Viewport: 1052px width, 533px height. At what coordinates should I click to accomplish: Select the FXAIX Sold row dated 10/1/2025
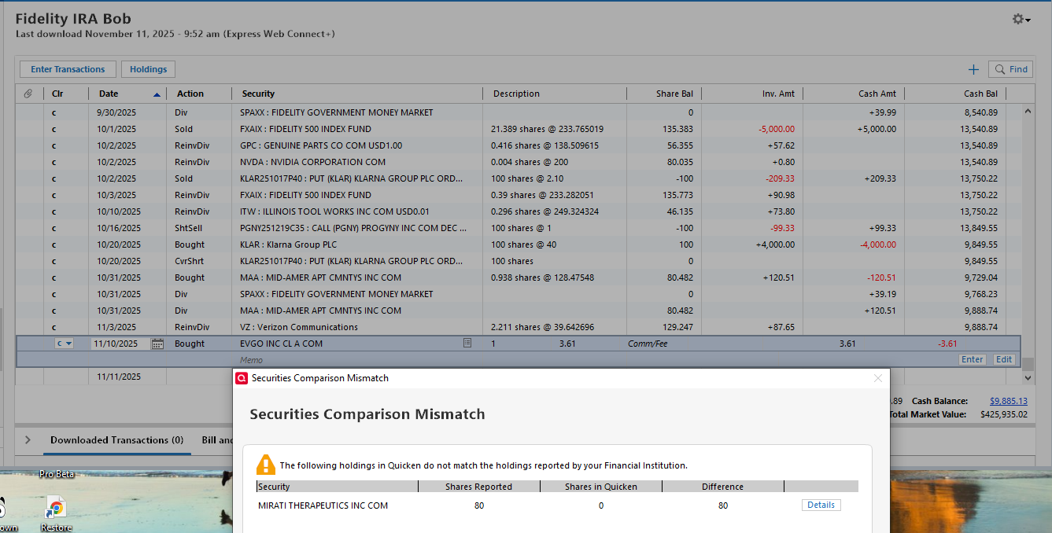[x=519, y=129]
